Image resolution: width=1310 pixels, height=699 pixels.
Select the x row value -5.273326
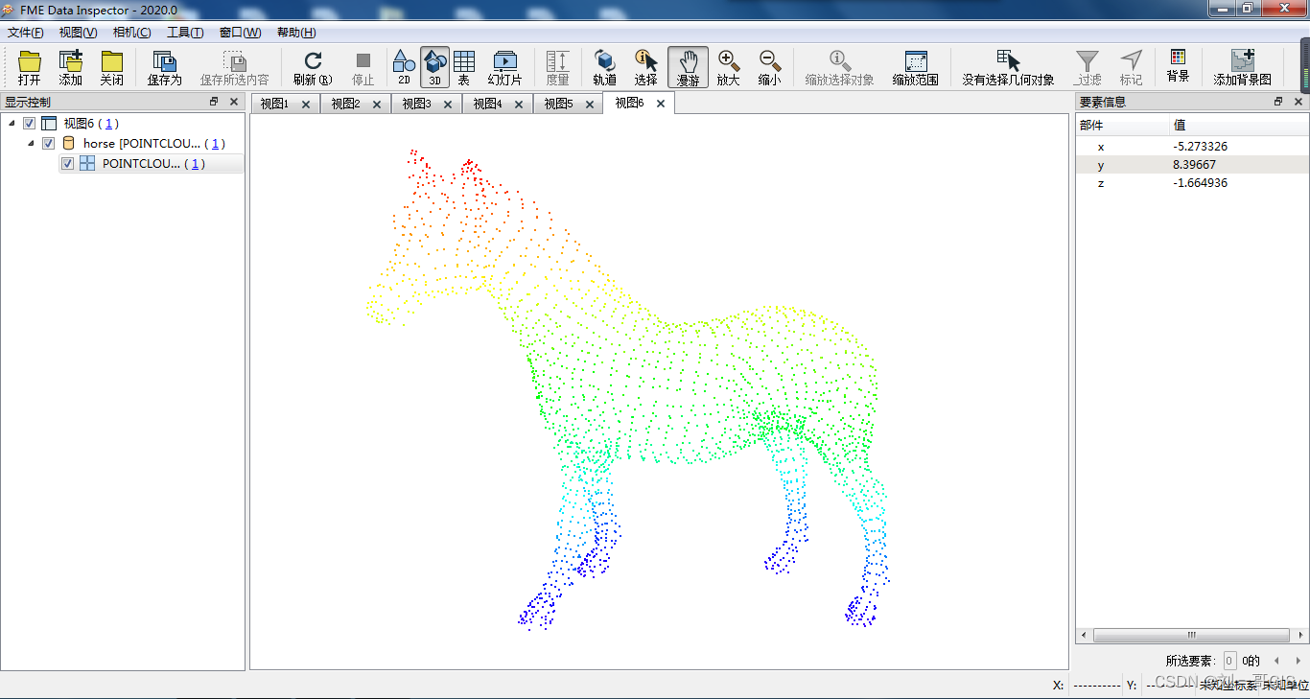(1200, 147)
